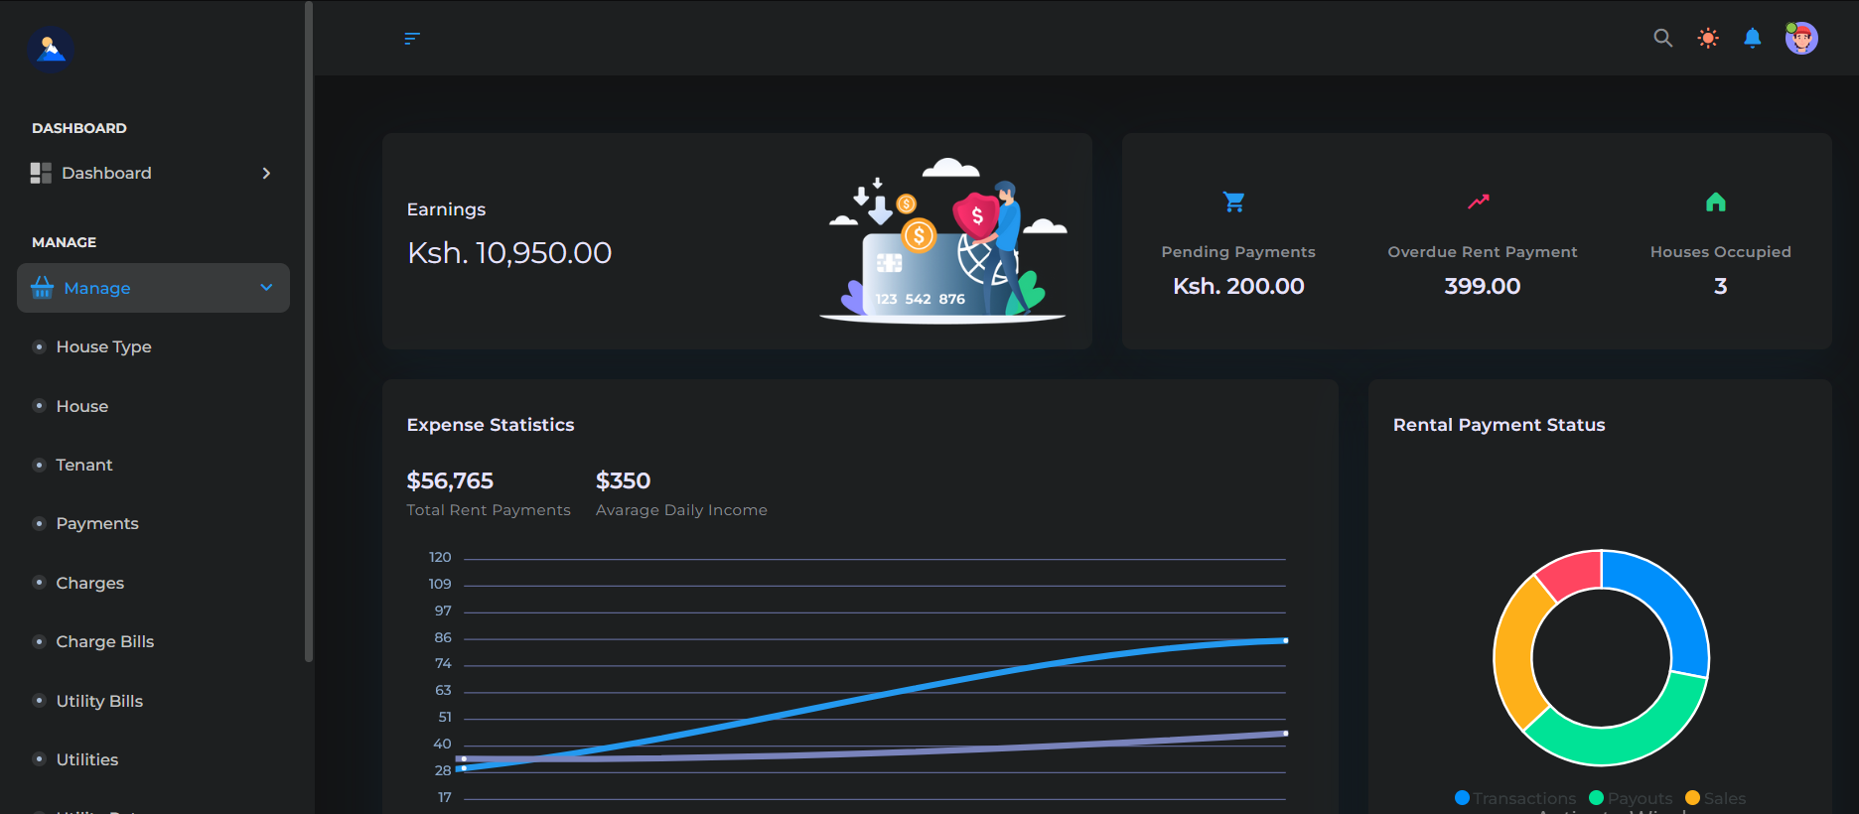Open the user avatar profile menu

1801,39
